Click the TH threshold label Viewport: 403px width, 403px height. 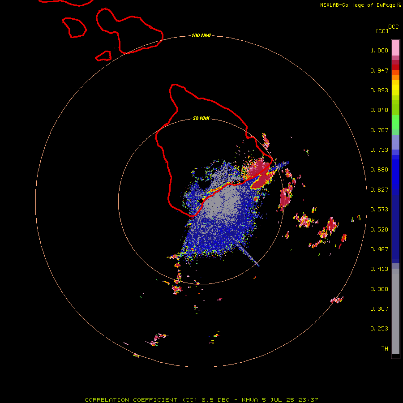coord(385,349)
